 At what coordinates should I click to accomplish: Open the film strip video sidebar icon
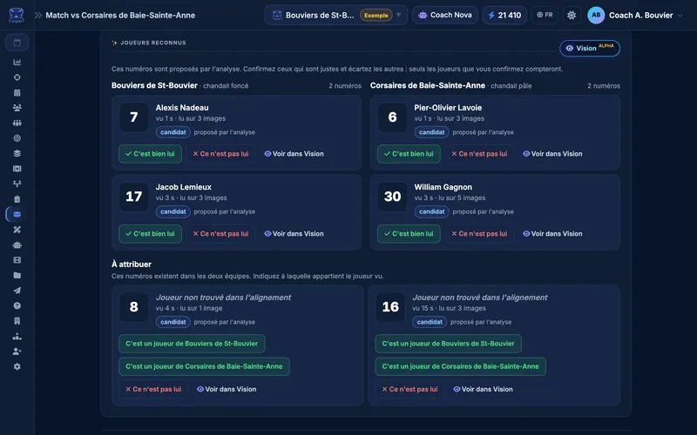click(17, 260)
